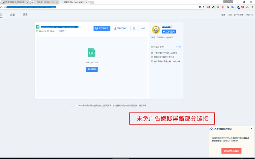Click the 权利声明 footer link
The image size is (255, 159).
tap(108, 105)
